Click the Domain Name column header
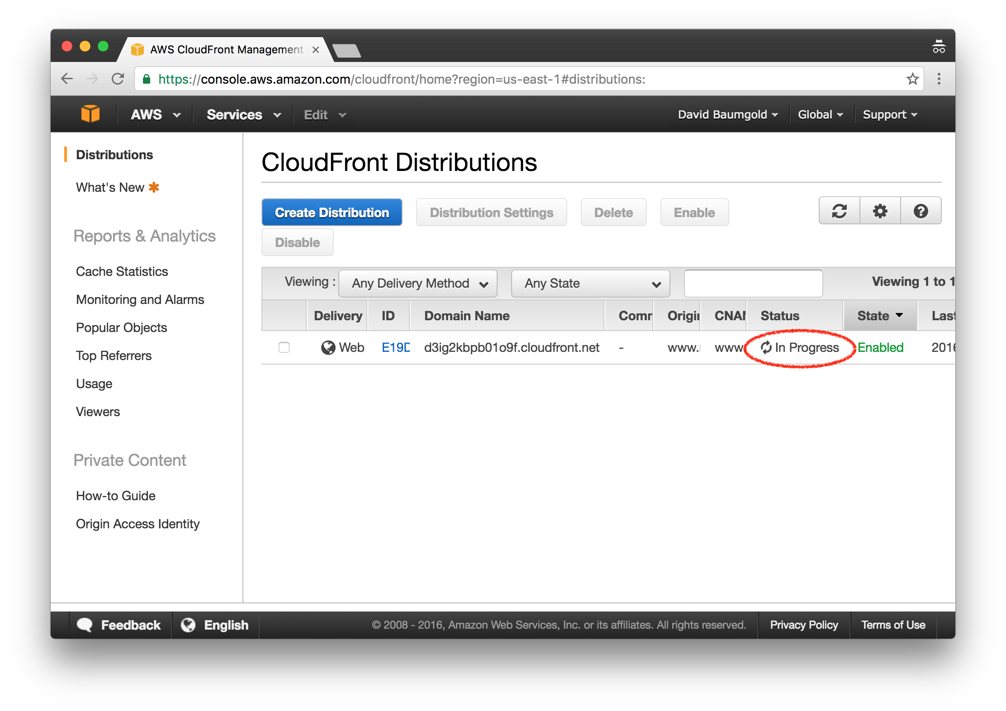The image size is (1006, 711). (x=507, y=316)
